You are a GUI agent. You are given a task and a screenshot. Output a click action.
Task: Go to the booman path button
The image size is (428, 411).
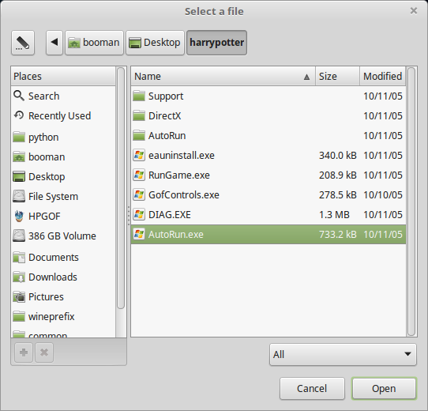tap(94, 43)
